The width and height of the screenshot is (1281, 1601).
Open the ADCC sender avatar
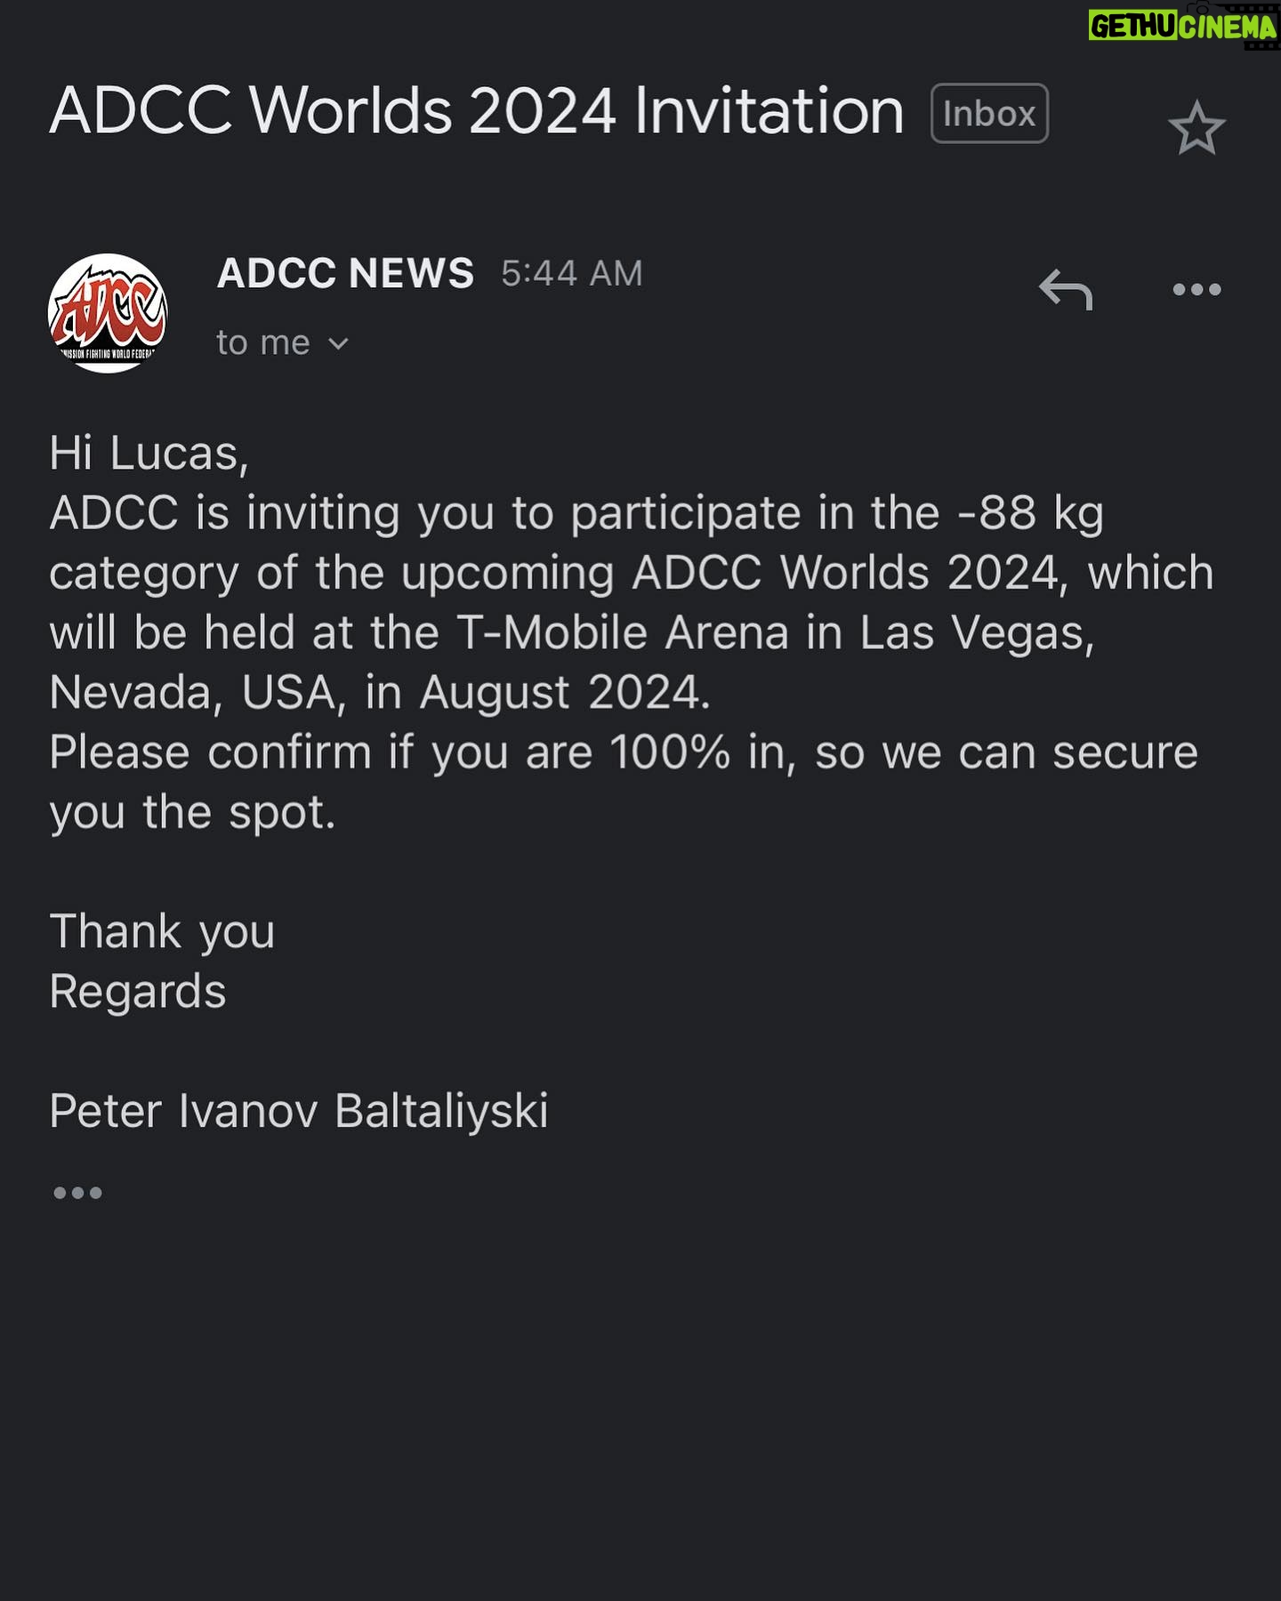click(108, 313)
